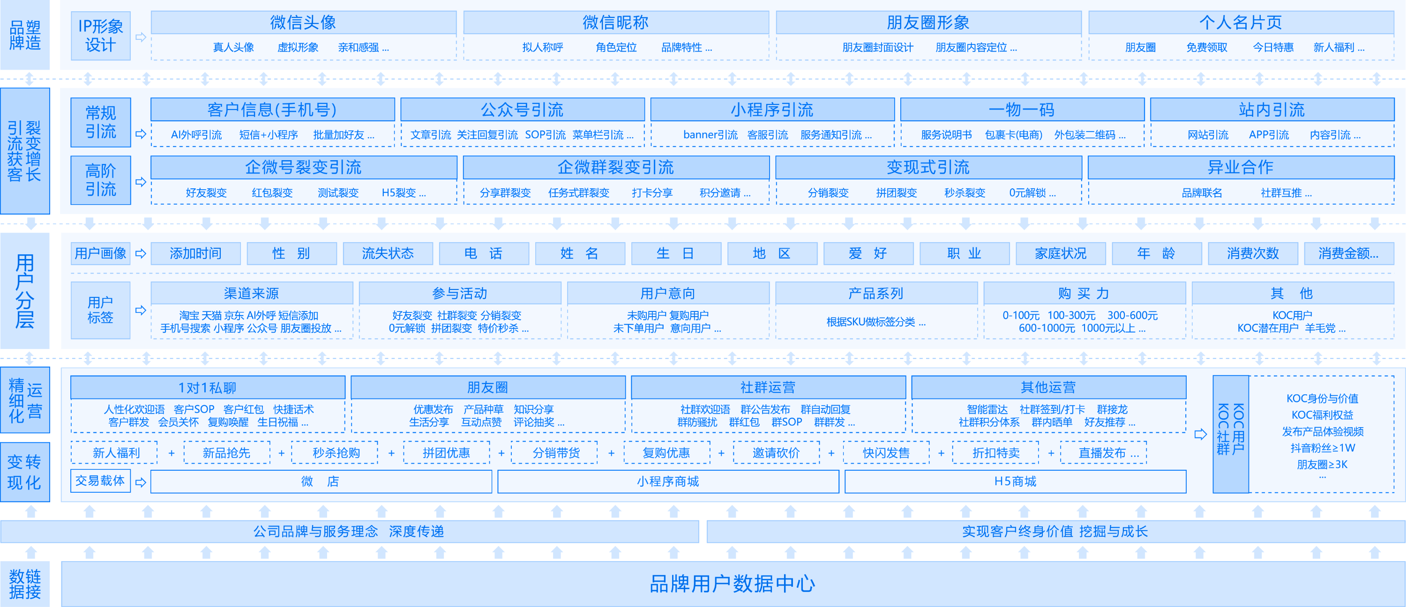The height and width of the screenshot is (607, 1406).
Task: Open the 小程序商城 bar
Action: coord(667,481)
